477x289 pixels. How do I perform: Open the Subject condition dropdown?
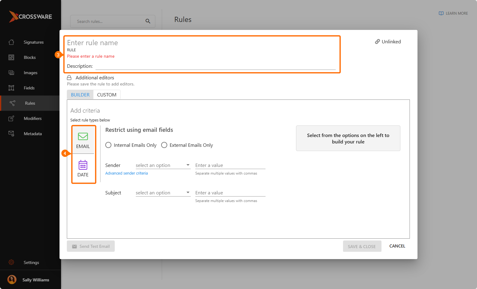coord(163,193)
